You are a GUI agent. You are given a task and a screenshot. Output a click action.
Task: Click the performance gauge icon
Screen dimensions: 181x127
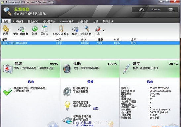click(x=67, y=69)
